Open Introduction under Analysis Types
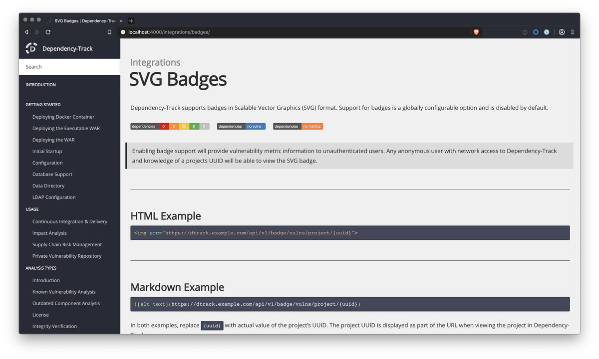 tap(46, 280)
